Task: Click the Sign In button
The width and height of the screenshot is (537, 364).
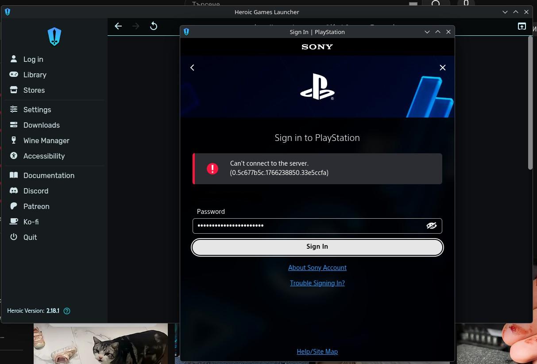Action: pyautogui.click(x=317, y=247)
